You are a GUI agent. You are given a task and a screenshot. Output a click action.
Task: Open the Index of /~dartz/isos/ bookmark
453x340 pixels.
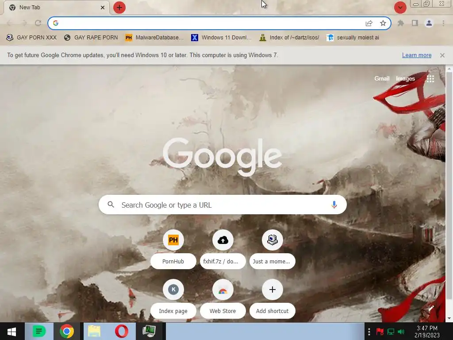(289, 38)
